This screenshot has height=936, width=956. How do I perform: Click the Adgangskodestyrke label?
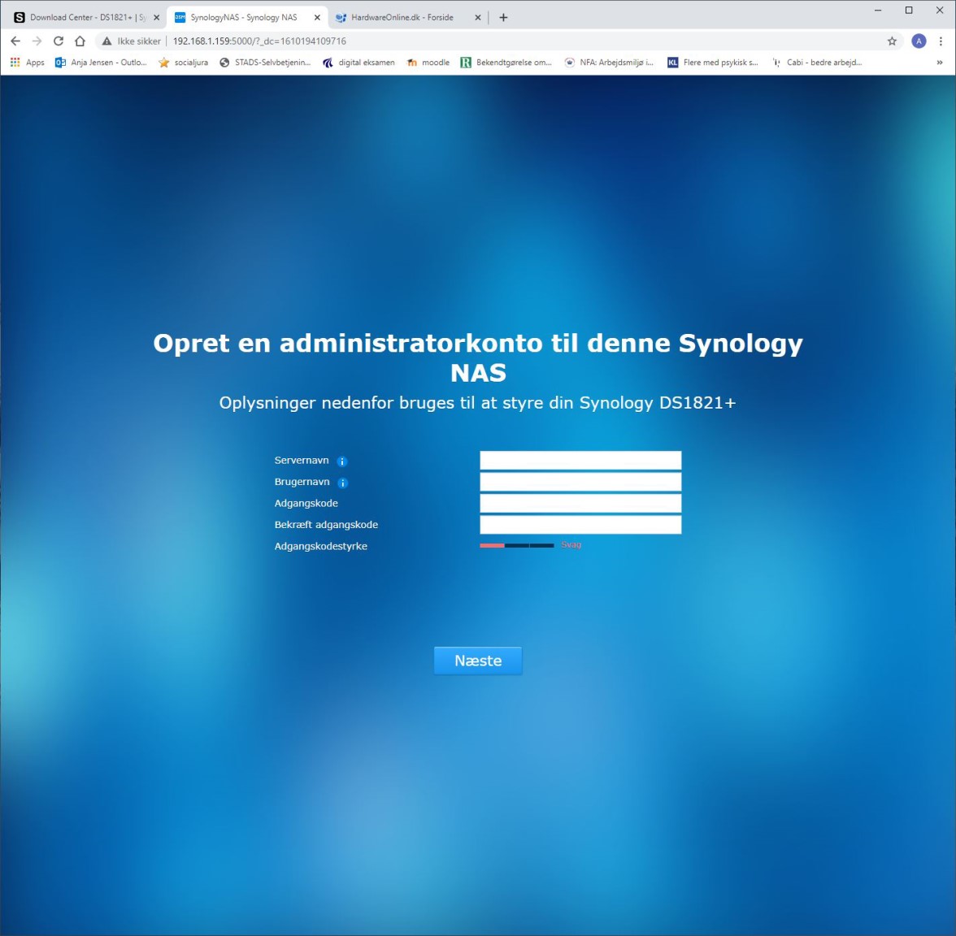tap(320, 546)
